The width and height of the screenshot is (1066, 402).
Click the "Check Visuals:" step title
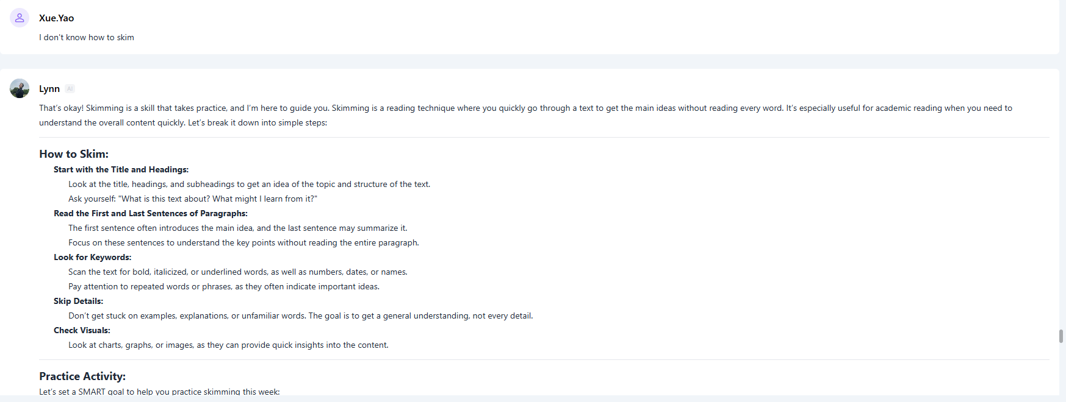click(x=82, y=331)
